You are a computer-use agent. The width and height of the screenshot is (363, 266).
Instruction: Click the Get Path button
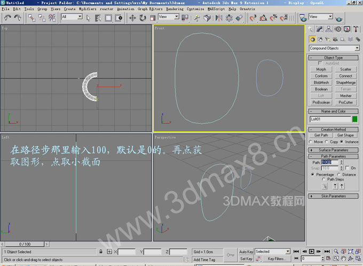click(x=321, y=135)
